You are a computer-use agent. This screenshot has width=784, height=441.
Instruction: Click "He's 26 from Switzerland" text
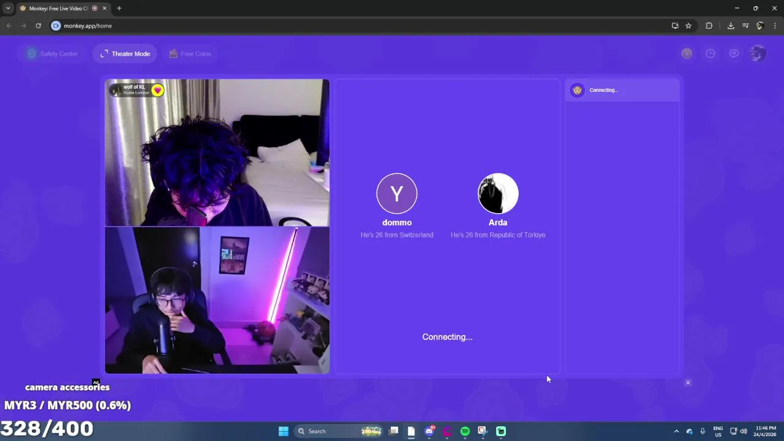[397, 235]
